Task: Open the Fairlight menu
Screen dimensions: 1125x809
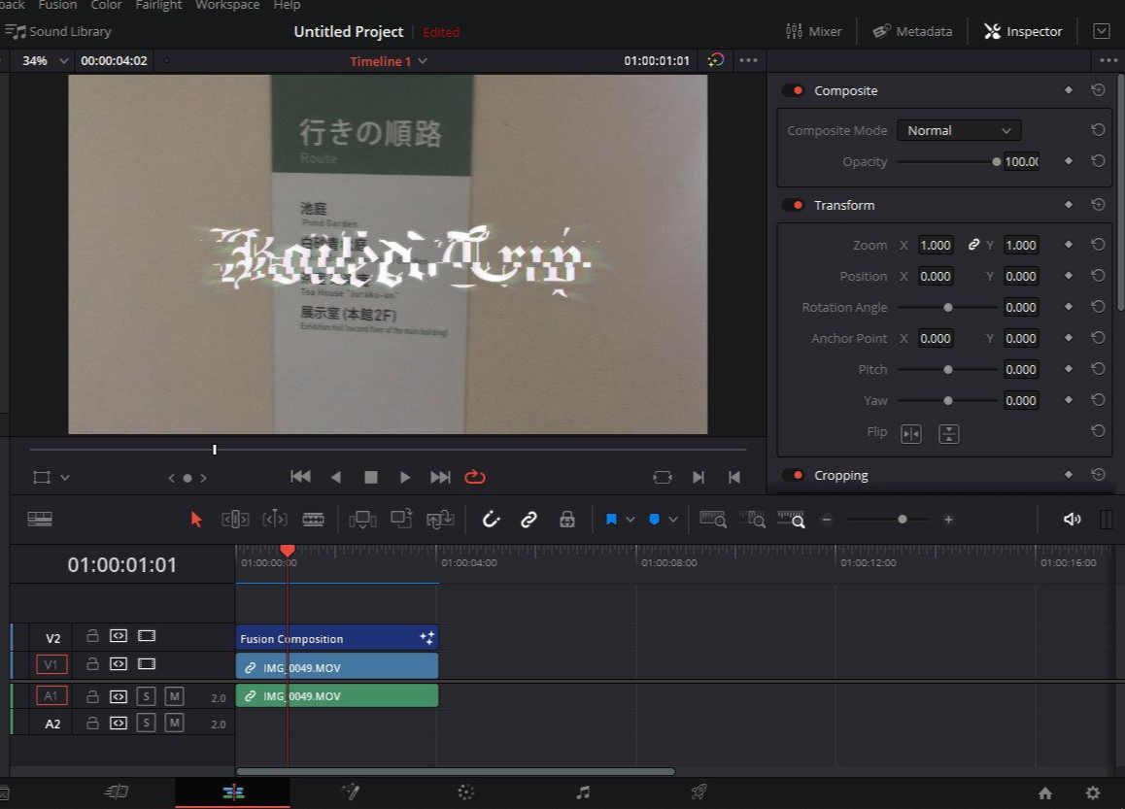Action: point(158,5)
